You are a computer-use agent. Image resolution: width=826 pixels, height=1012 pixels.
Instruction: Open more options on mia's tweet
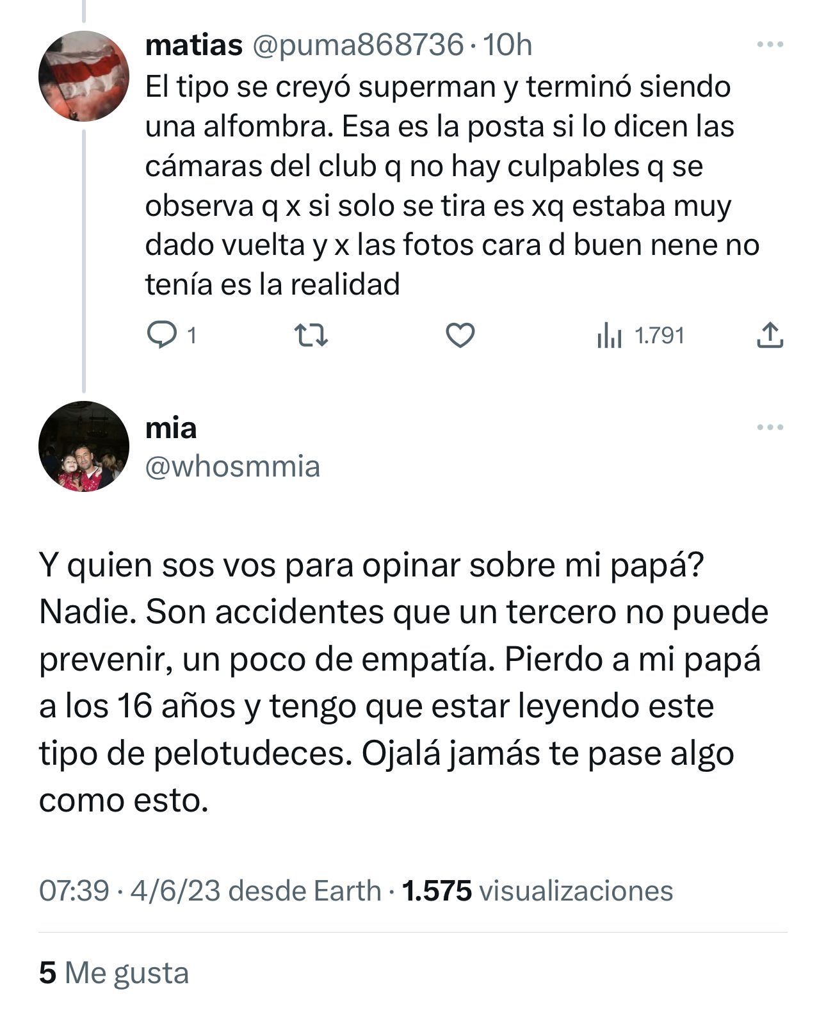pos(770,427)
